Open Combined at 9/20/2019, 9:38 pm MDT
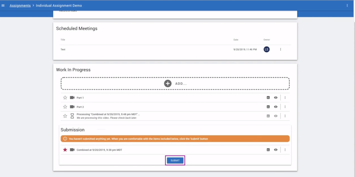 point(99,150)
